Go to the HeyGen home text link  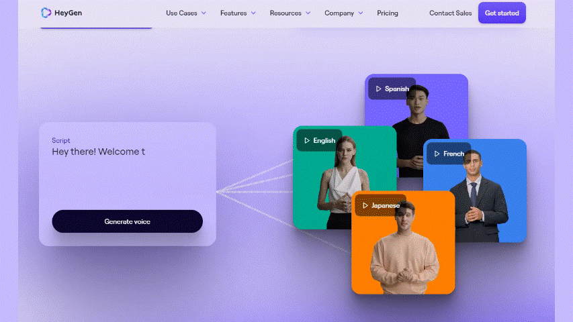click(x=68, y=13)
